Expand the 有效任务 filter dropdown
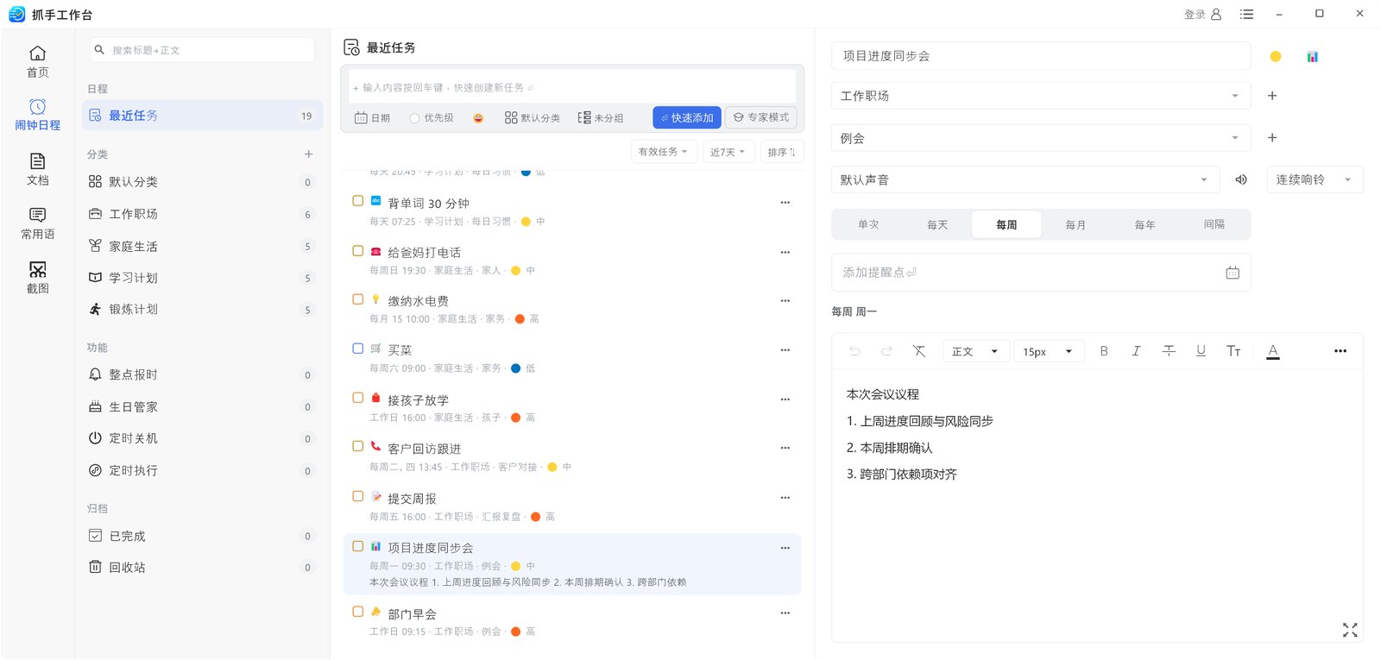The image size is (1381, 660). tap(663, 152)
